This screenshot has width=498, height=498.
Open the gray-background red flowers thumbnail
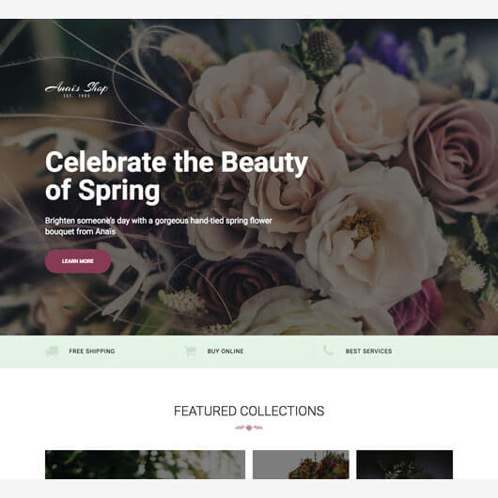[301, 464]
